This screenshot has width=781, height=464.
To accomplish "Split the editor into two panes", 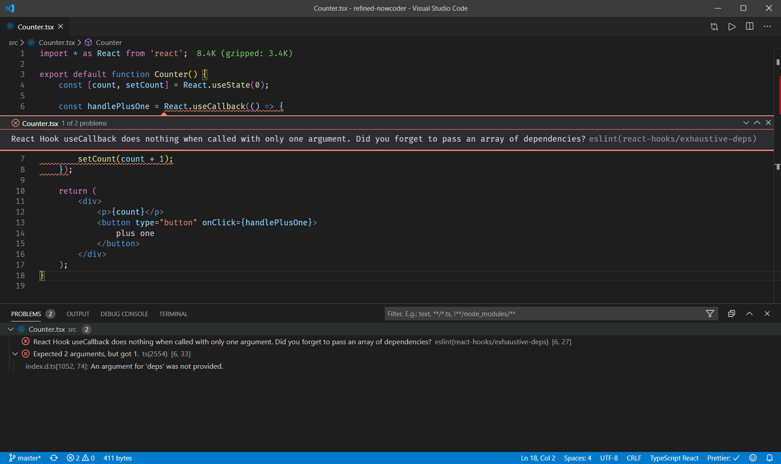I will tap(750, 26).
